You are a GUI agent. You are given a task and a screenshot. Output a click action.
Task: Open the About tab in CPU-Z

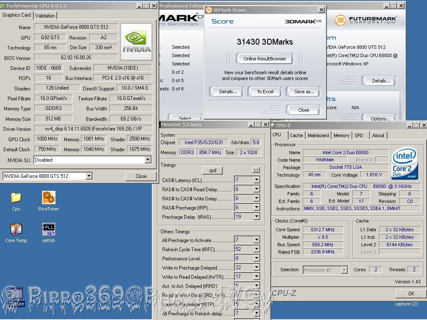(x=378, y=135)
